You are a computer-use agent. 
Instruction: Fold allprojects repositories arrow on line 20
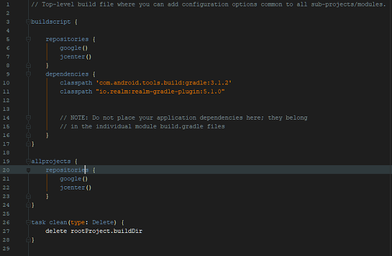point(28,170)
